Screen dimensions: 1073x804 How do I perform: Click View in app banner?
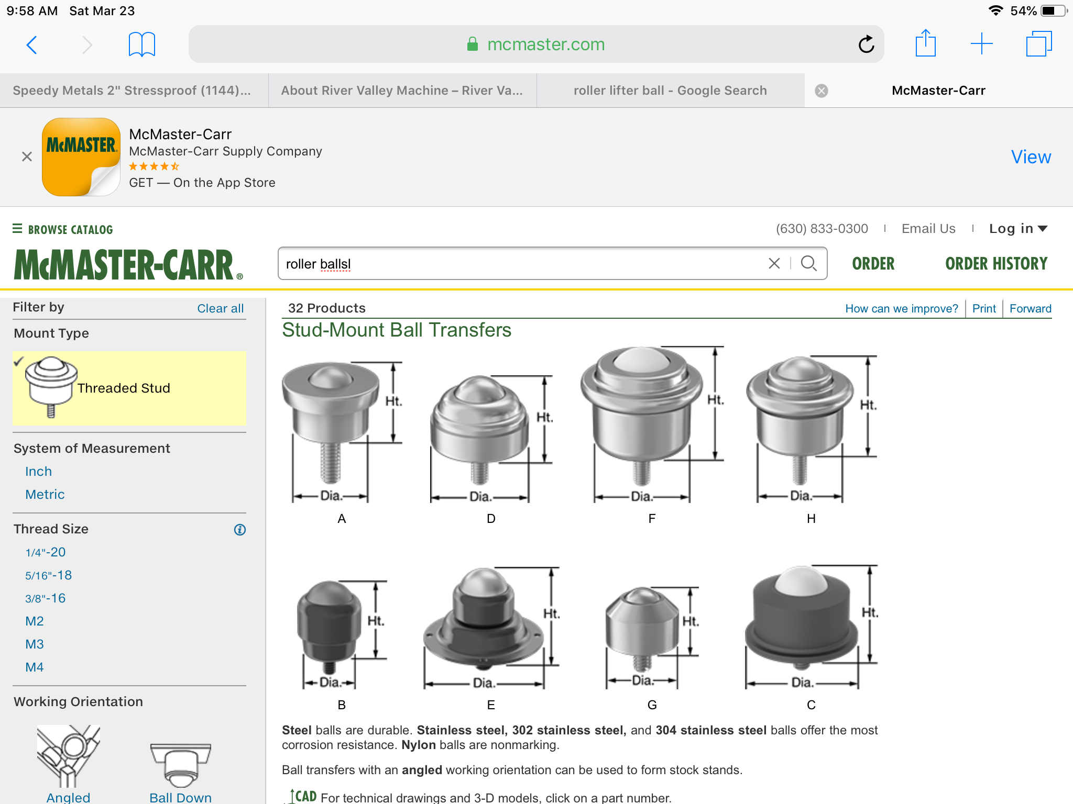1031,157
